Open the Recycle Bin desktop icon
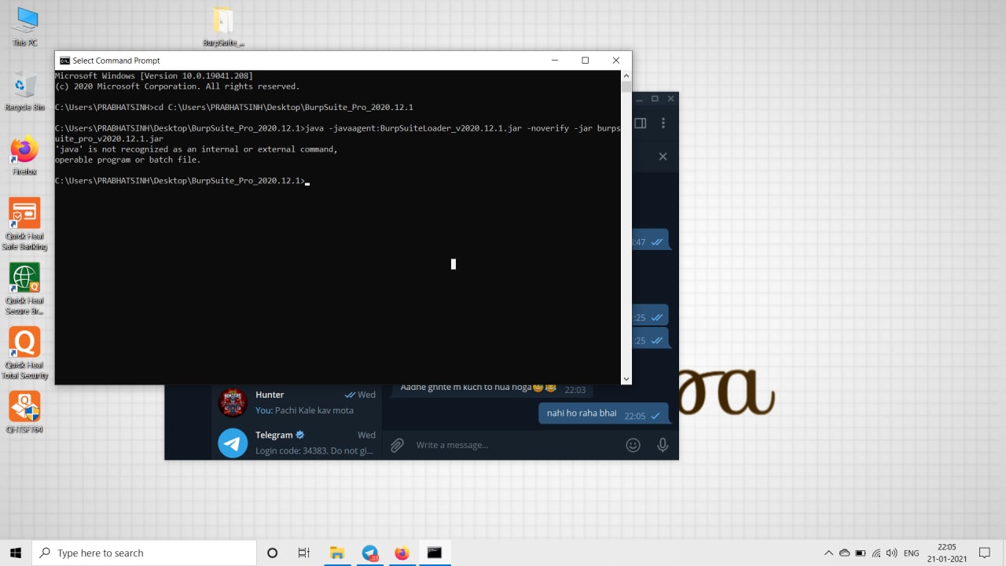 [x=25, y=90]
